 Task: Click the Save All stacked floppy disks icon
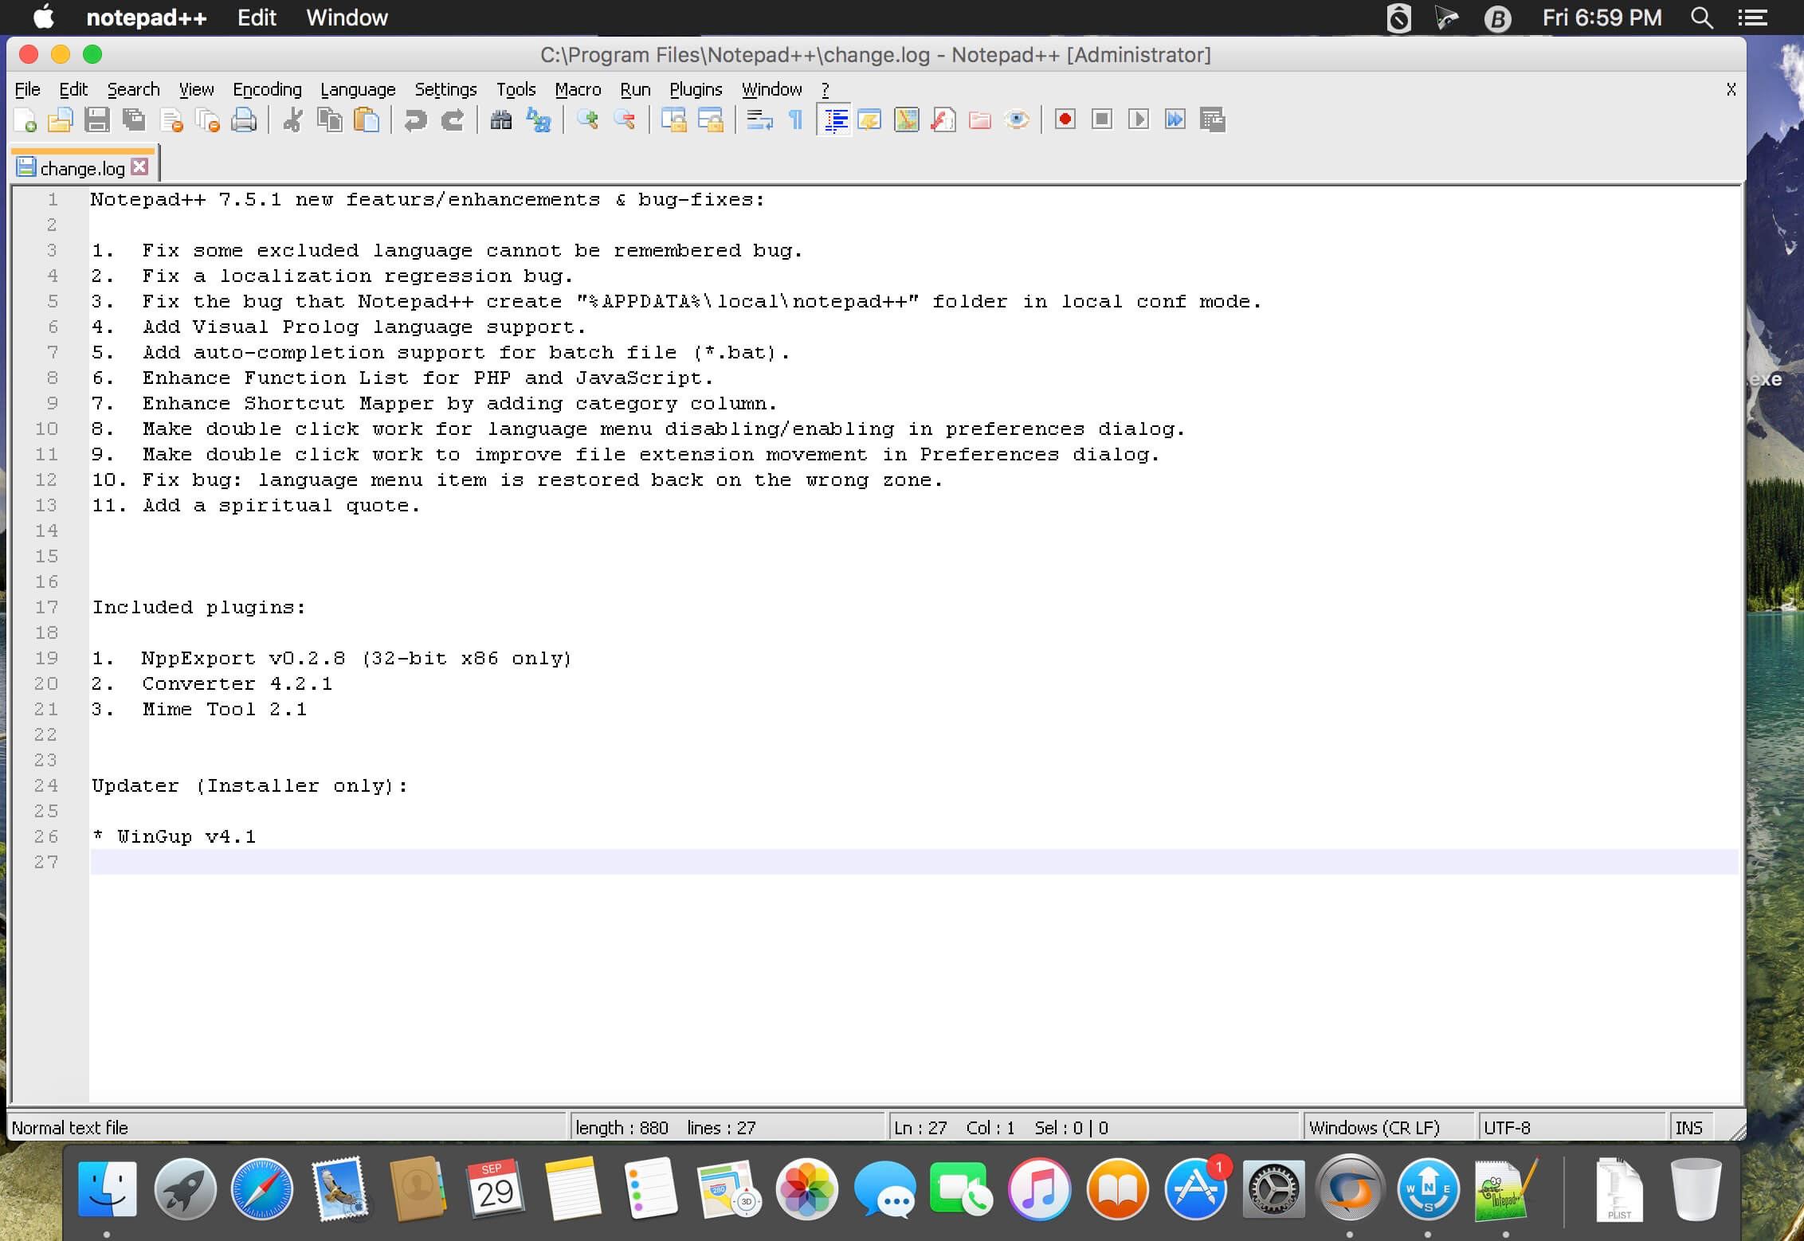pos(134,120)
